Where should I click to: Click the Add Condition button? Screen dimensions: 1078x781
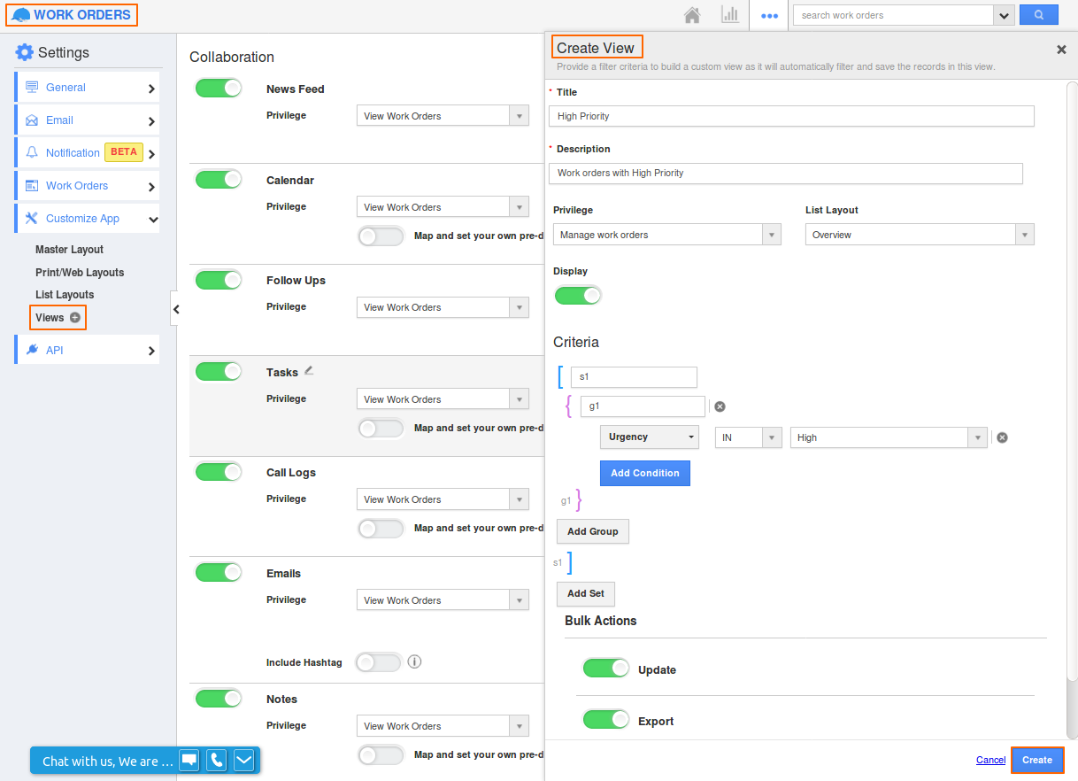[x=644, y=473]
